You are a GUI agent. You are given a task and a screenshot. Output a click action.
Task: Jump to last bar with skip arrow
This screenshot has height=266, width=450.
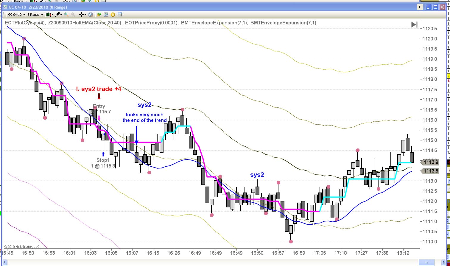tap(414, 24)
